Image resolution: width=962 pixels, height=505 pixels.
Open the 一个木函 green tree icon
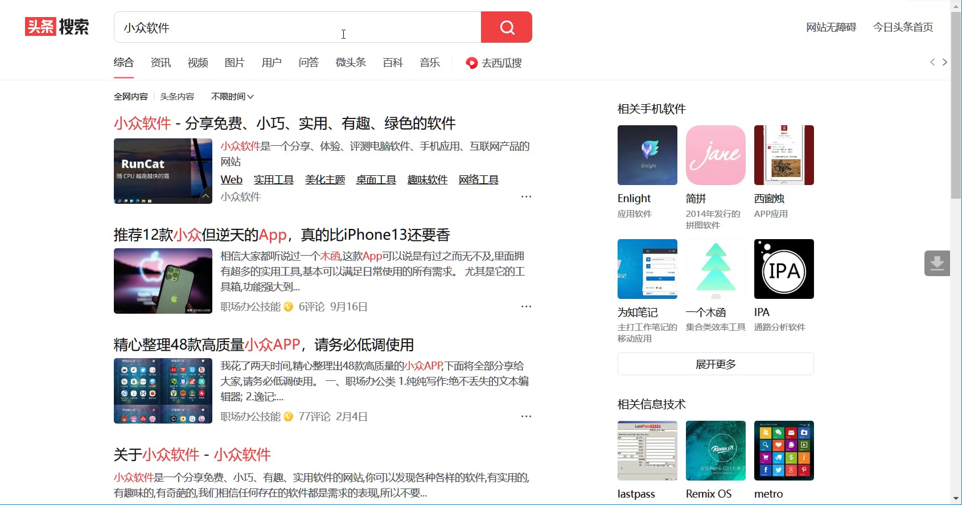pyautogui.click(x=716, y=269)
